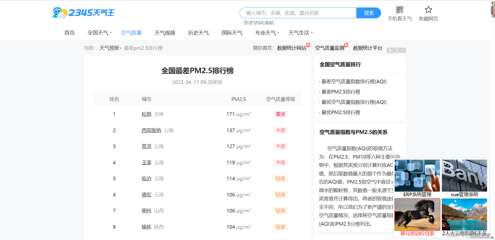Open the 手机看天气 QR code icon
The width and height of the screenshot is (495, 240).
coord(400,10)
